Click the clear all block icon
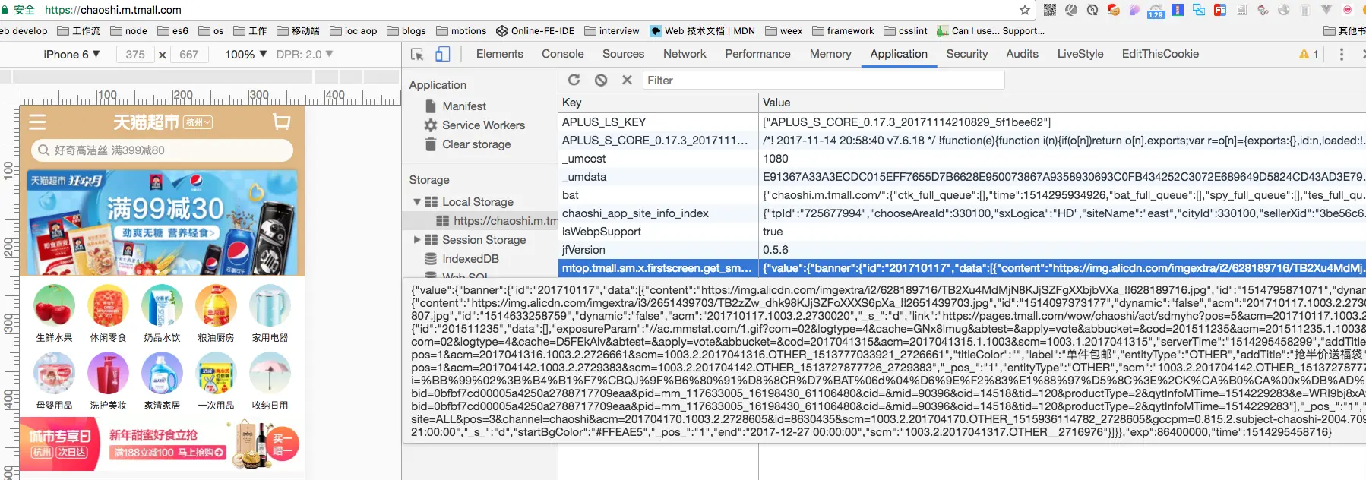Viewport: 1366px width, 480px height. 601,80
